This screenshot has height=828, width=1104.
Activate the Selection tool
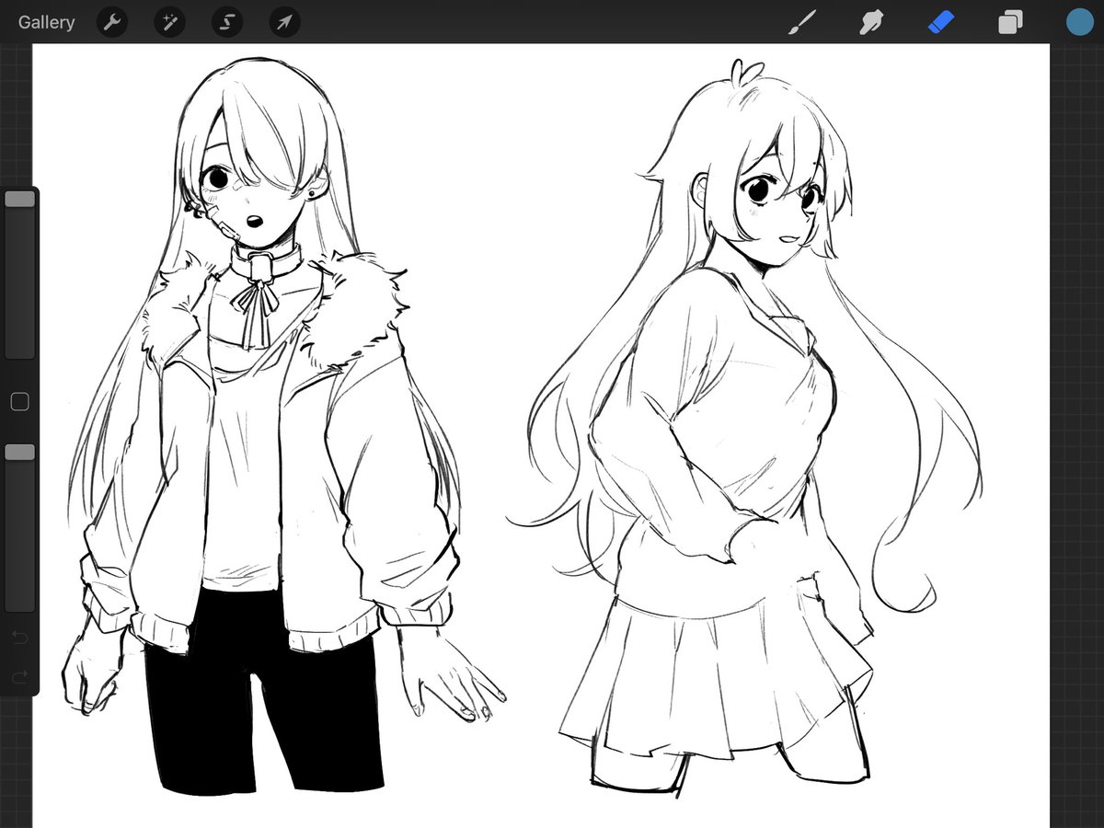point(227,22)
